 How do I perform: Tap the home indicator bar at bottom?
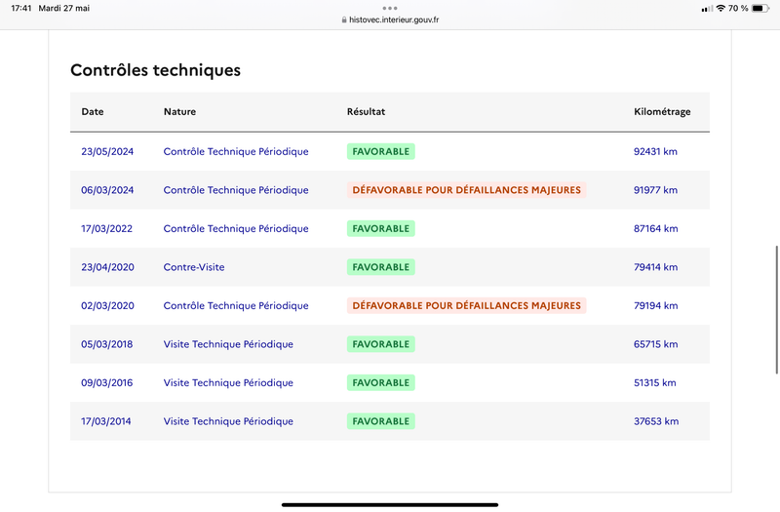390,504
